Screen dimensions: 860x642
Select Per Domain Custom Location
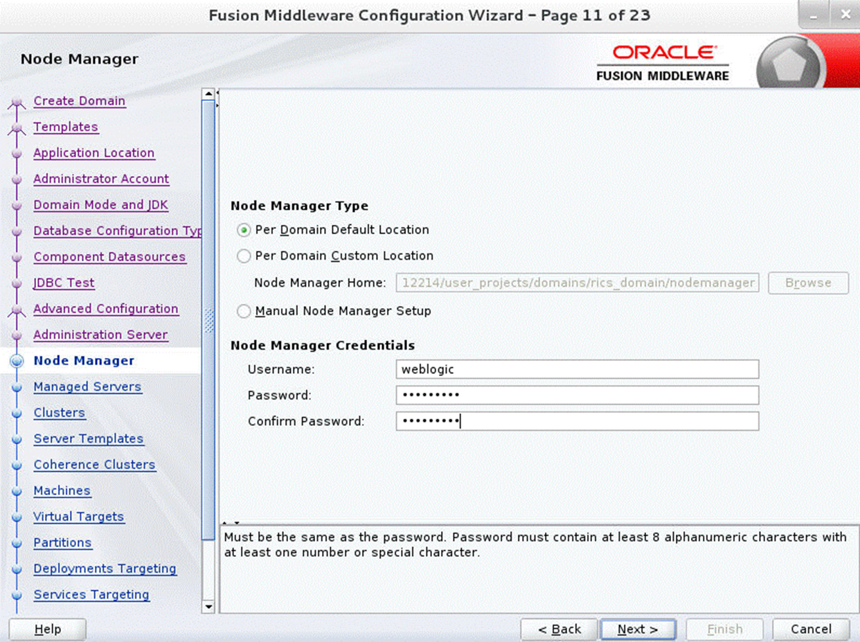point(243,256)
